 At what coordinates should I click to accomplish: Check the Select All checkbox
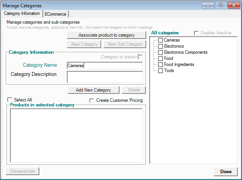(x=10, y=100)
